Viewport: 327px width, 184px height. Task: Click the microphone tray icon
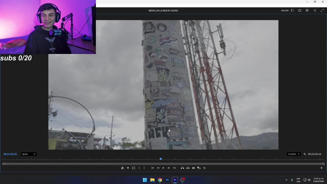point(292,180)
